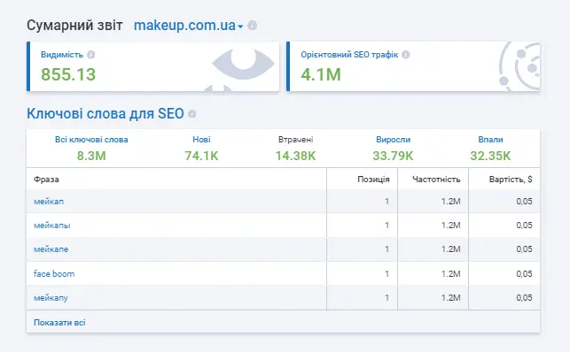570x352 pixels.
Task: Click Сумарний звіт title text
Action: coord(74,26)
